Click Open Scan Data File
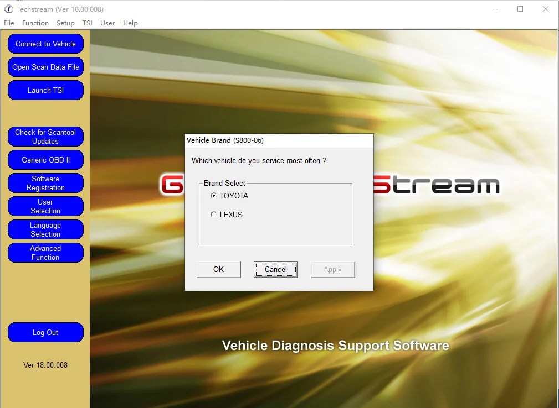The image size is (559, 408). point(45,67)
